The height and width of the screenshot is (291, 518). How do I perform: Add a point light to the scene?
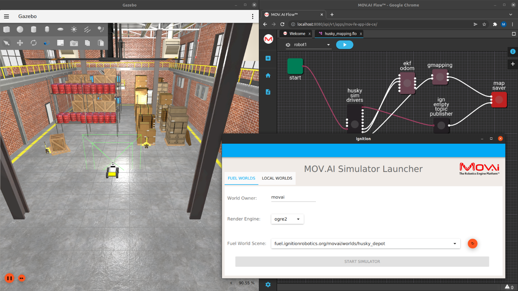coord(74,29)
